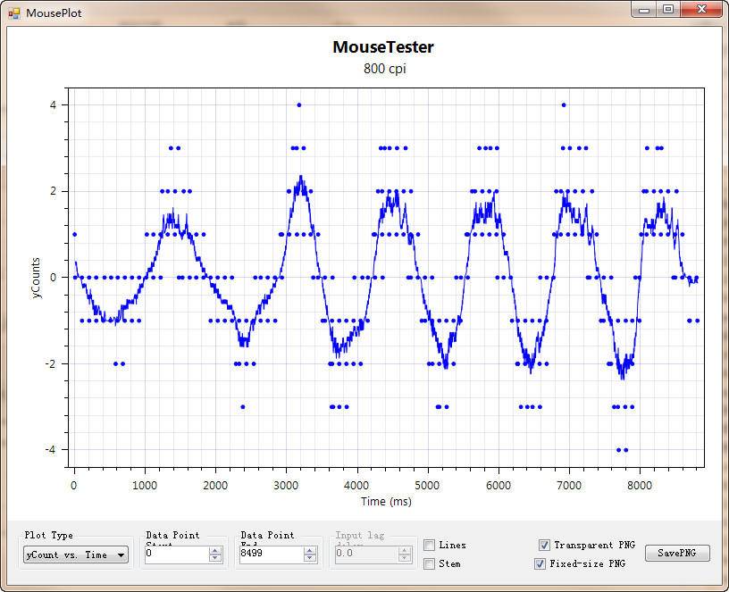
Task: Click the Plot Type label
Action: (49, 535)
